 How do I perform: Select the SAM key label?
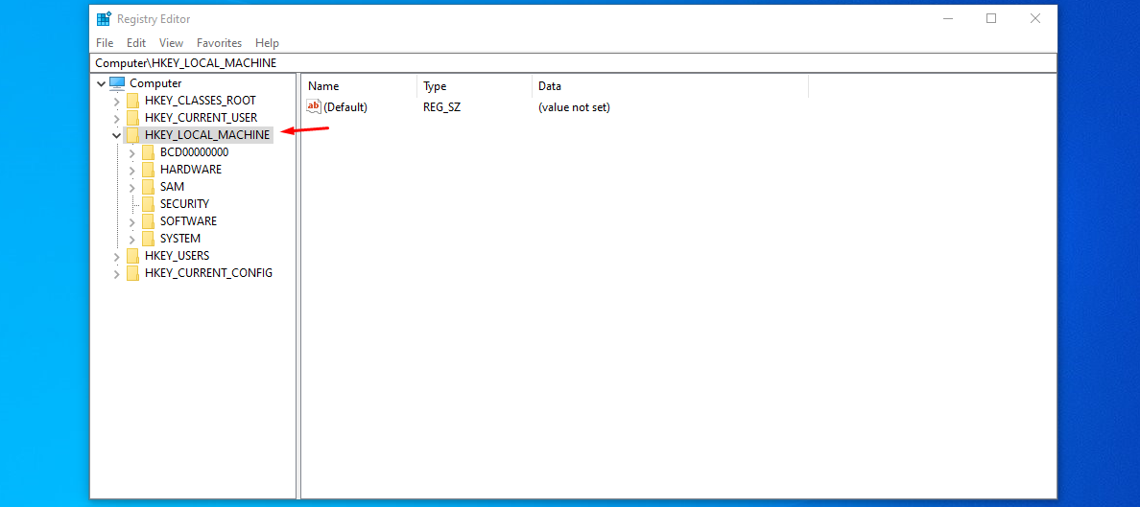coord(173,187)
